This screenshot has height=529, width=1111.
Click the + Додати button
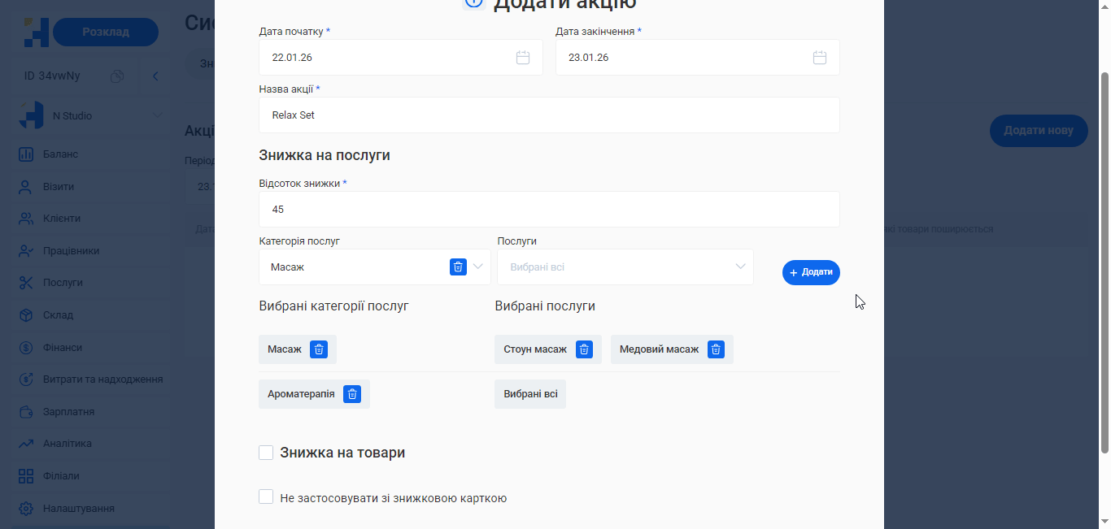coord(810,272)
